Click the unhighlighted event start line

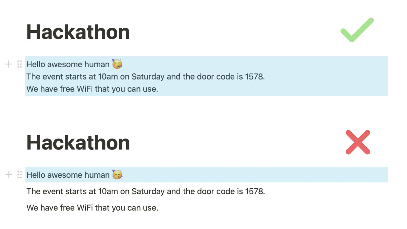(x=145, y=191)
